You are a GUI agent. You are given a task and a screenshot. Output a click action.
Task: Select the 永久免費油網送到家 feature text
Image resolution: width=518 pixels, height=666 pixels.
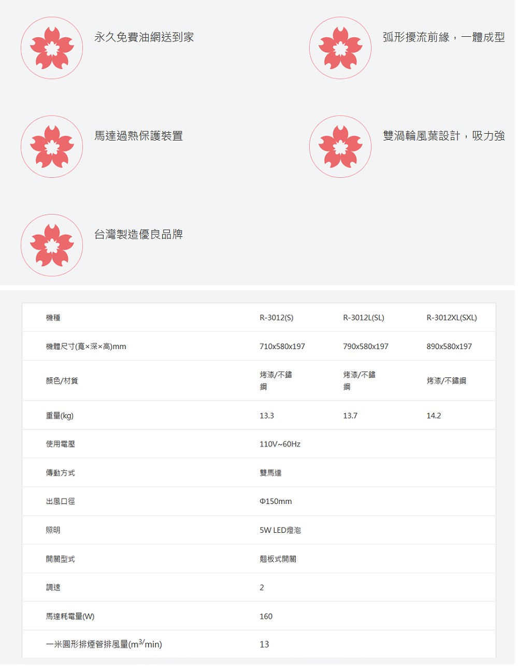pyautogui.click(x=144, y=37)
